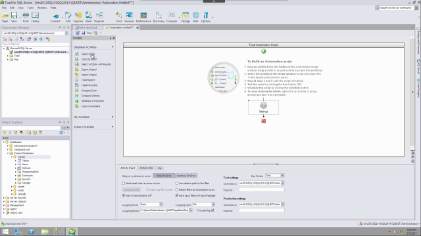Select the Compare Schema activity
This screenshot has height=236, width=421.
(90, 96)
